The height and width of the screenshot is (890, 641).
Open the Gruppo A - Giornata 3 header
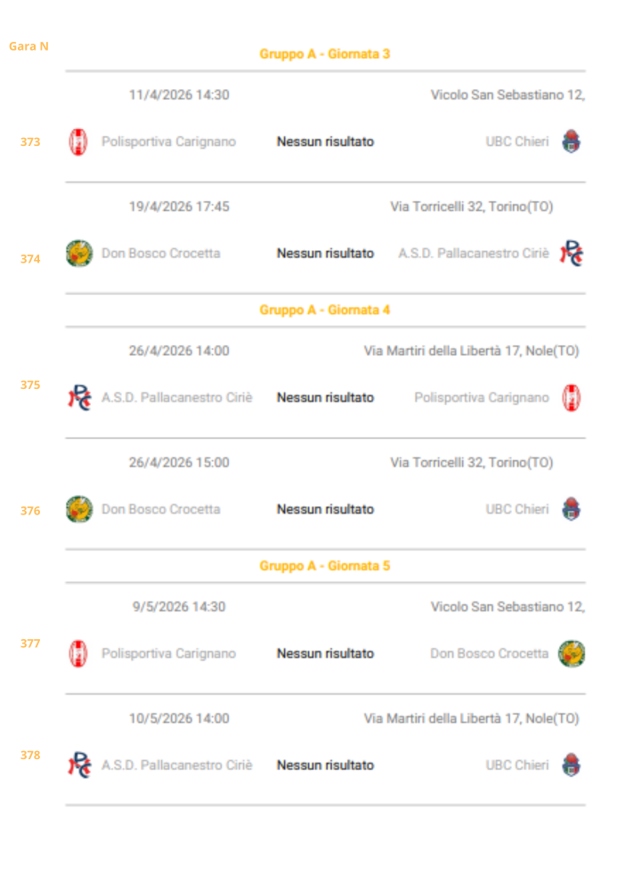pos(325,54)
